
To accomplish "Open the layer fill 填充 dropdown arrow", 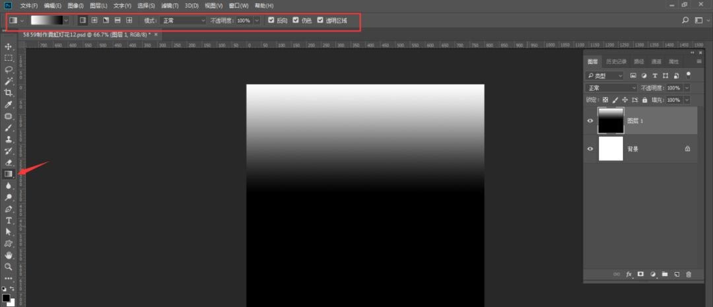I will pyautogui.click(x=687, y=100).
